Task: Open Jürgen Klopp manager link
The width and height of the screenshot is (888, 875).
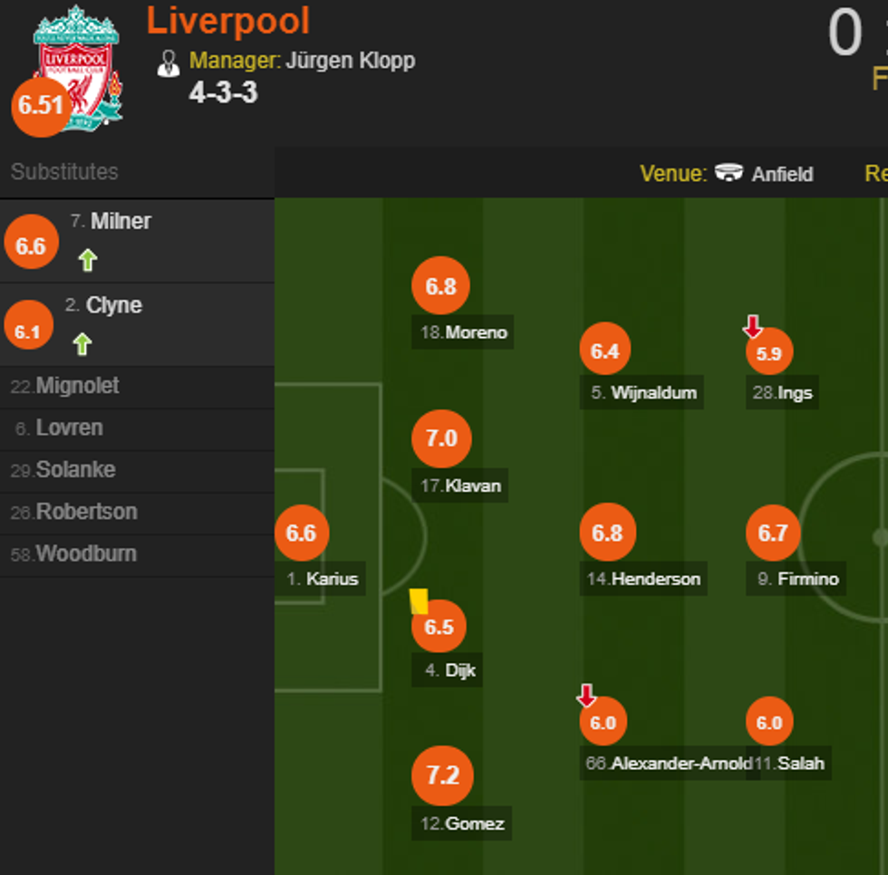Action: [x=350, y=61]
